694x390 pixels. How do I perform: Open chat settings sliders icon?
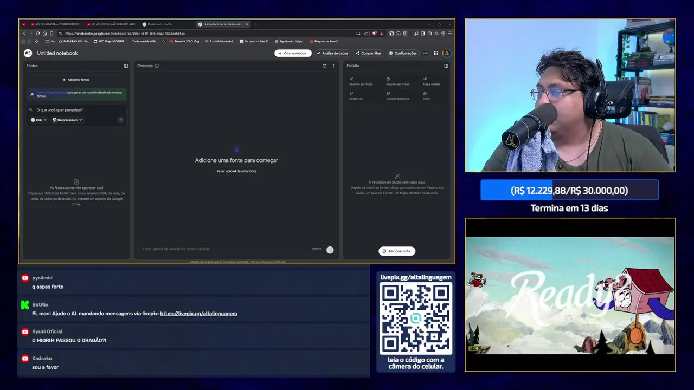point(325,66)
